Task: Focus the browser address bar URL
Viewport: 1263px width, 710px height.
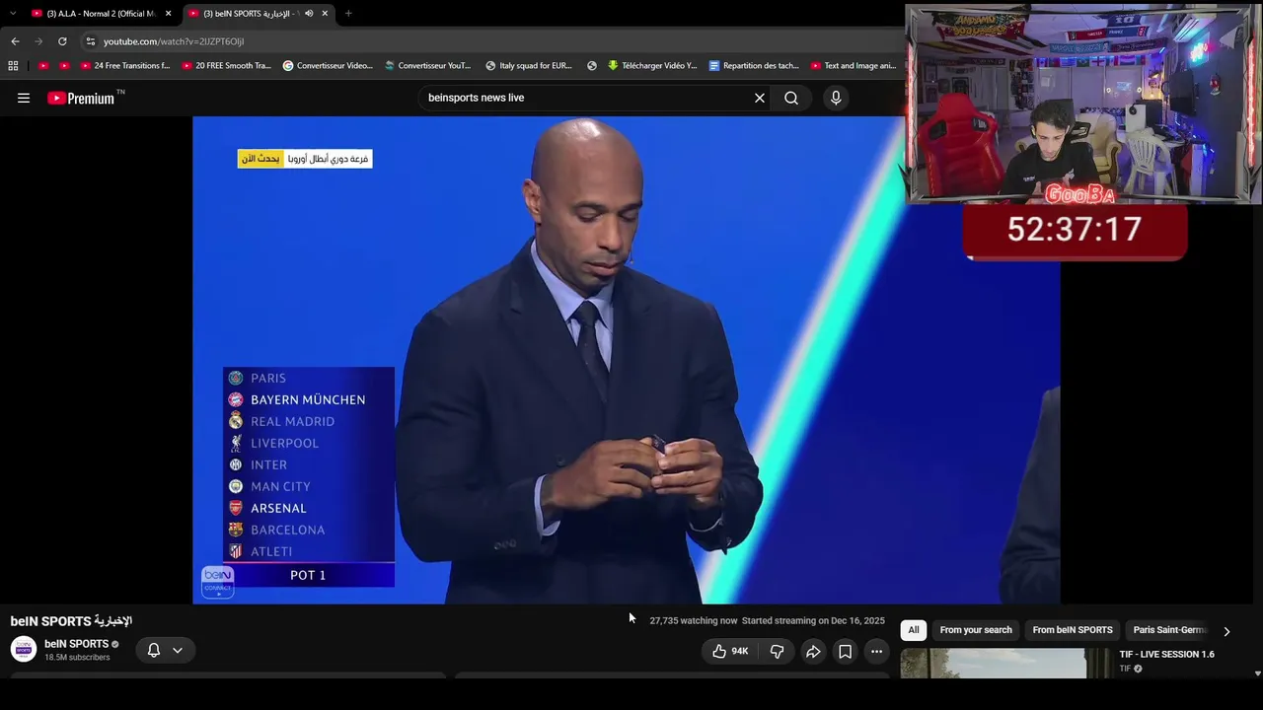Action: (x=174, y=41)
